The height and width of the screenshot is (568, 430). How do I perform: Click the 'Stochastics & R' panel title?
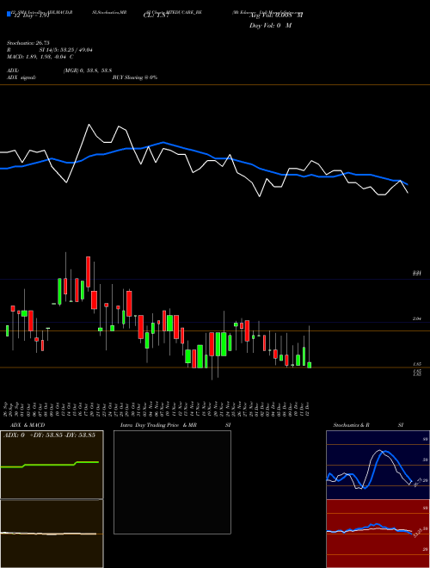pyautogui.click(x=351, y=425)
